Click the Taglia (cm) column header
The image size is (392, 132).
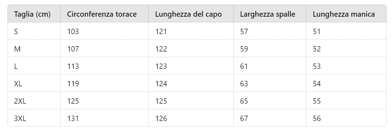tap(32, 14)
